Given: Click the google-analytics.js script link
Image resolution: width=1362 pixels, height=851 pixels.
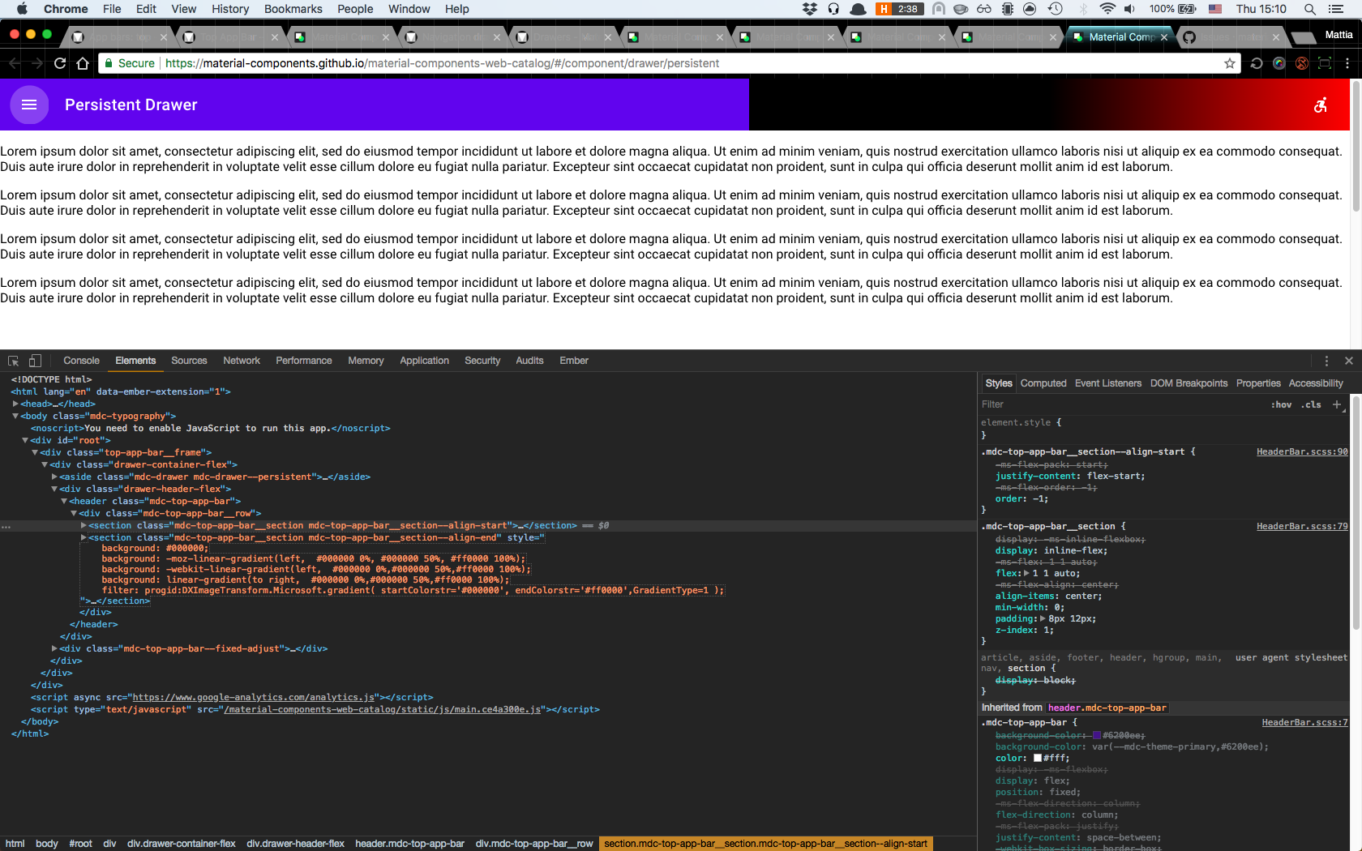Looking at the screenshot, I should point(255,697).
